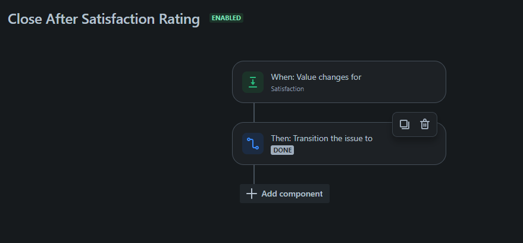
Task: Toggle the ENABLED status badge
Action: [226, 18]
